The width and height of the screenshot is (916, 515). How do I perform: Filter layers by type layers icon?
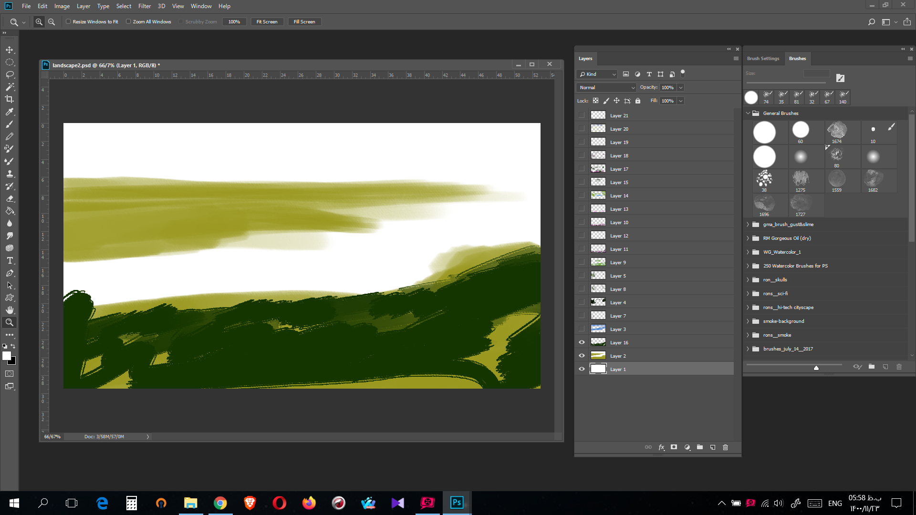(x=649, y=74)
